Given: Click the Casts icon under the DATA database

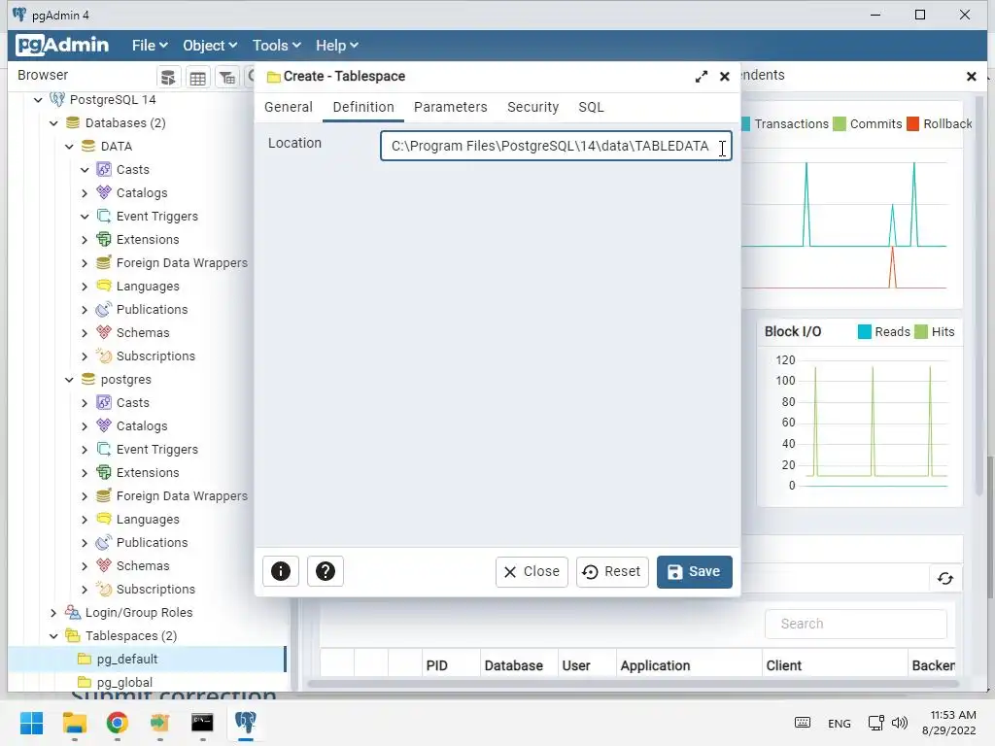Looking at the screenshot, I should (103, 169).
